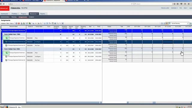The height and width of the screenshot is (108, 192).
Task: Click assignment icon in T8001000 Plan row
Action: pyautogui.click(x=6, y=53)
